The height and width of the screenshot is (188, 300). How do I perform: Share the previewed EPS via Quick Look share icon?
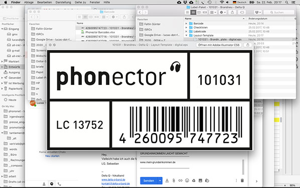pyautogui.click(x=248, y=45)
